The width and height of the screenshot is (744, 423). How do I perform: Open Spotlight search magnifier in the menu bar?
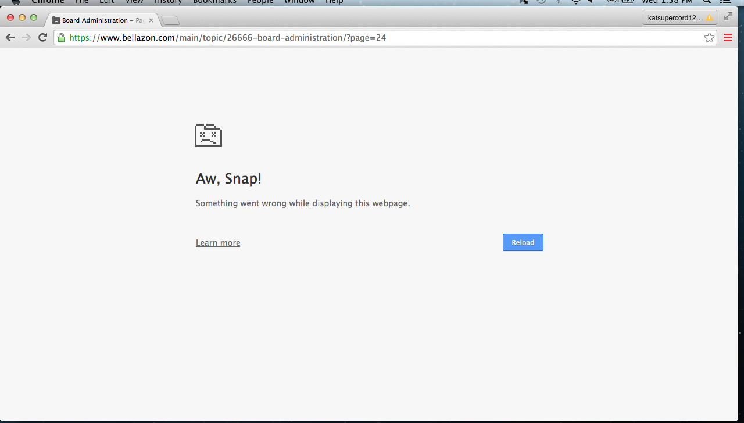click(x=707, y=2)
